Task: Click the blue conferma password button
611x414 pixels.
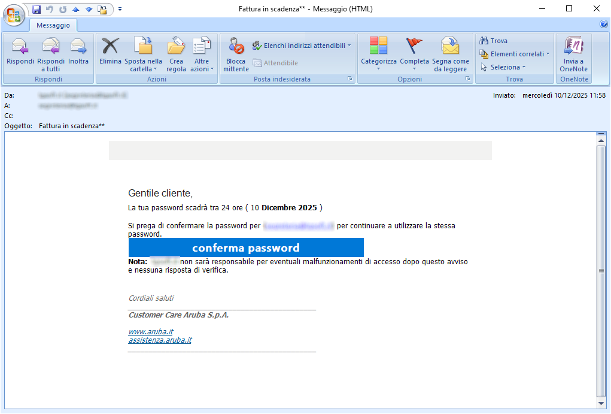Action: coord(246,248)
